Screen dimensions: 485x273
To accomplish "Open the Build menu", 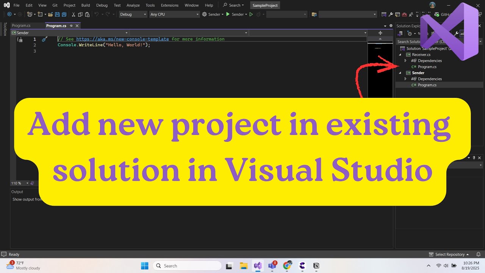I will [86, 5].
